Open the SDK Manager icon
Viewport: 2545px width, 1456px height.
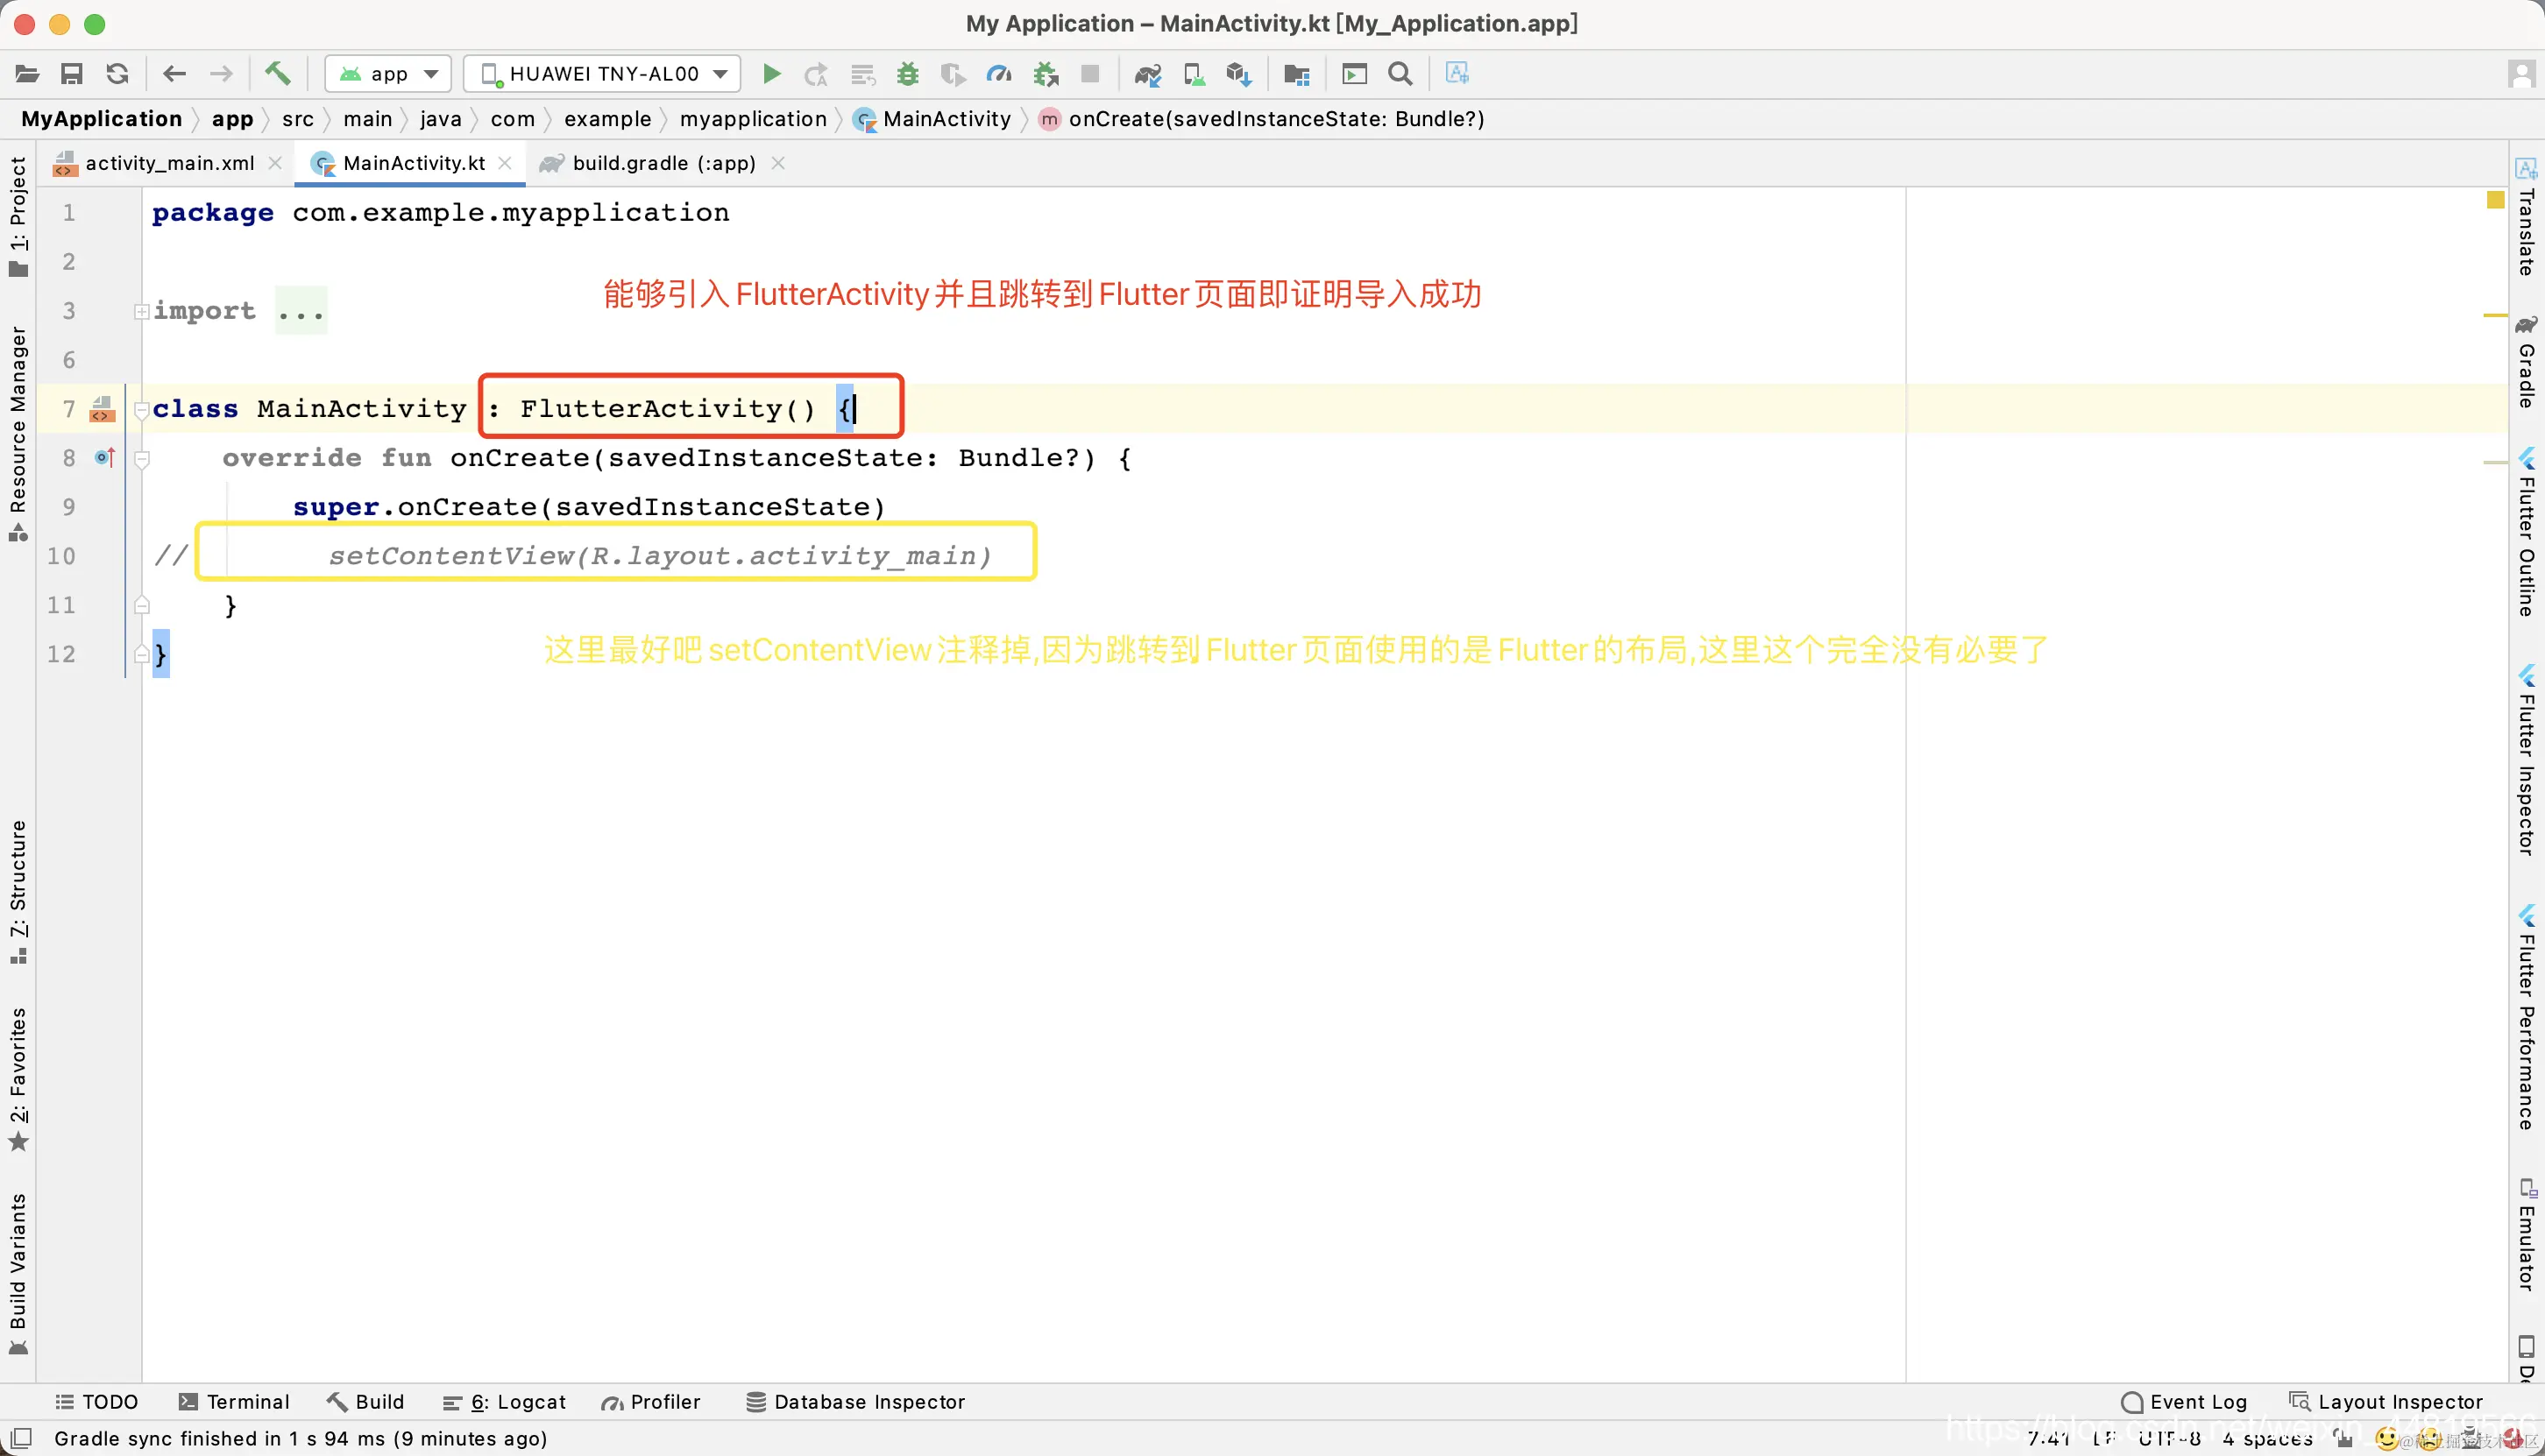tap(1238, 74)
